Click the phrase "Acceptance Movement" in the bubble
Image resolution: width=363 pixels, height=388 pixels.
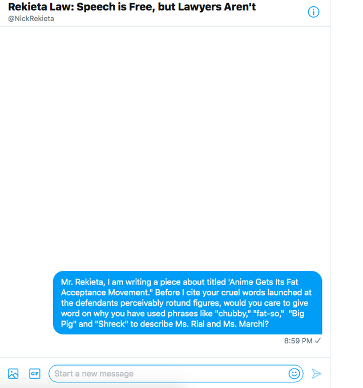click(x=104, y=293)
